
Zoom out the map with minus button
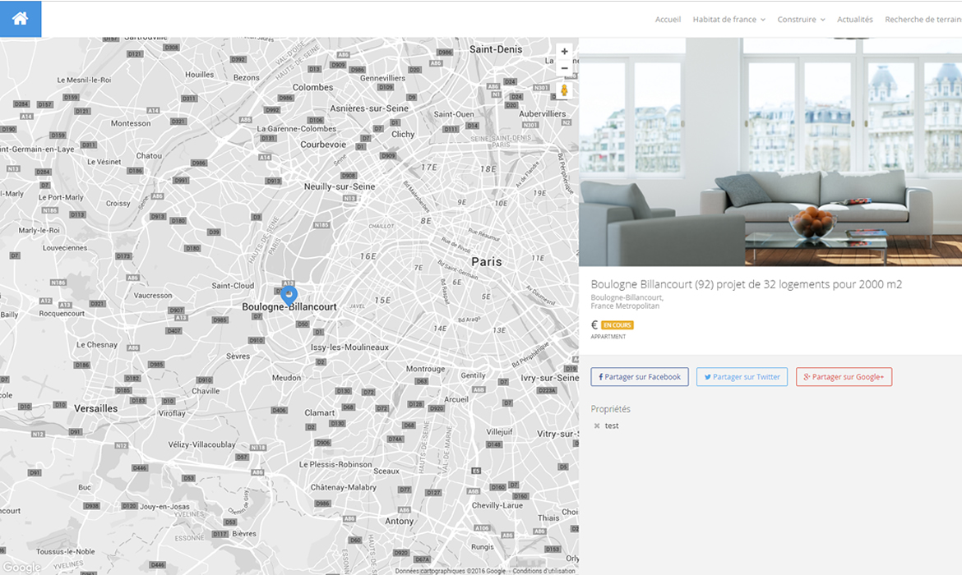click(x=564, y=68)
